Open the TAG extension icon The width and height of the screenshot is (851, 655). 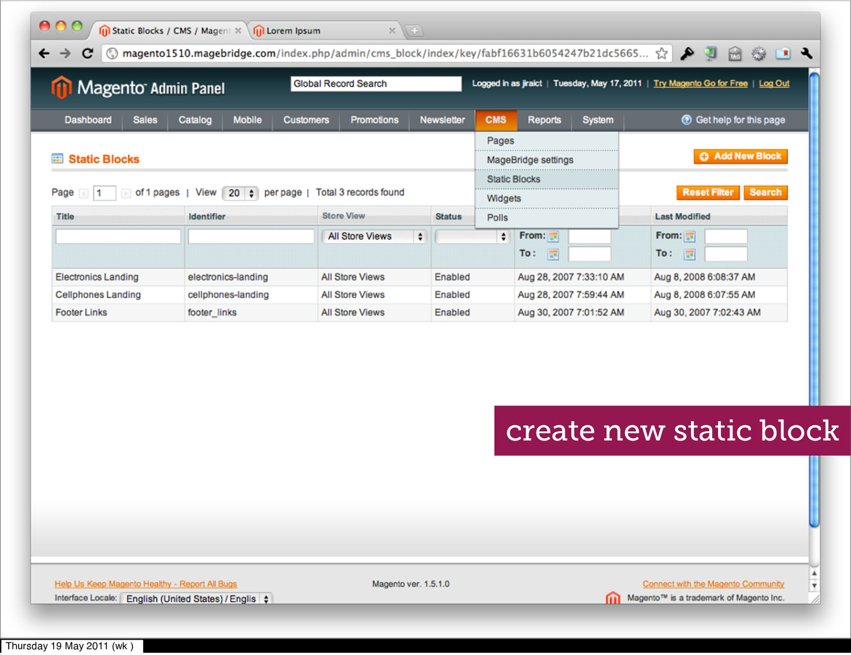tap(735, 53)
